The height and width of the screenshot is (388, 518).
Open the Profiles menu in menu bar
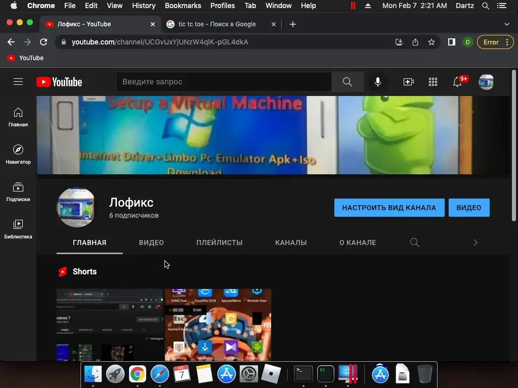pyautogui.click(x=223, y=6)
